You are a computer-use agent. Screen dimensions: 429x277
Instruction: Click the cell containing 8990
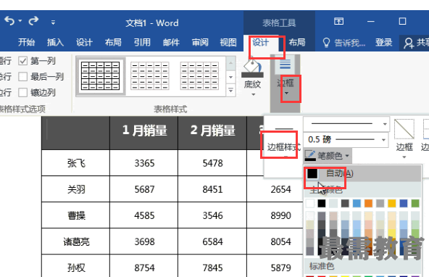275,215
